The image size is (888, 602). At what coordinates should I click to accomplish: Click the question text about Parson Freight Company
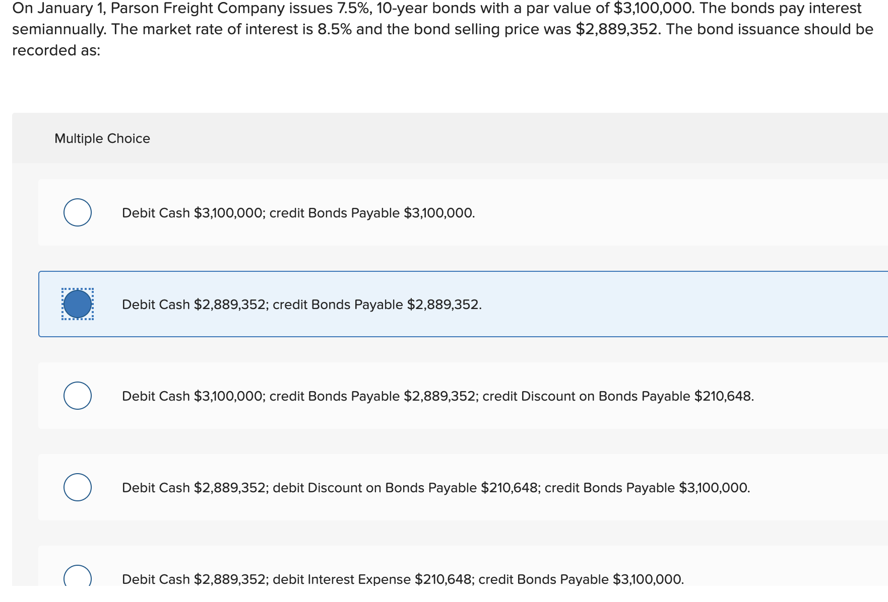(x=442, y=29)
